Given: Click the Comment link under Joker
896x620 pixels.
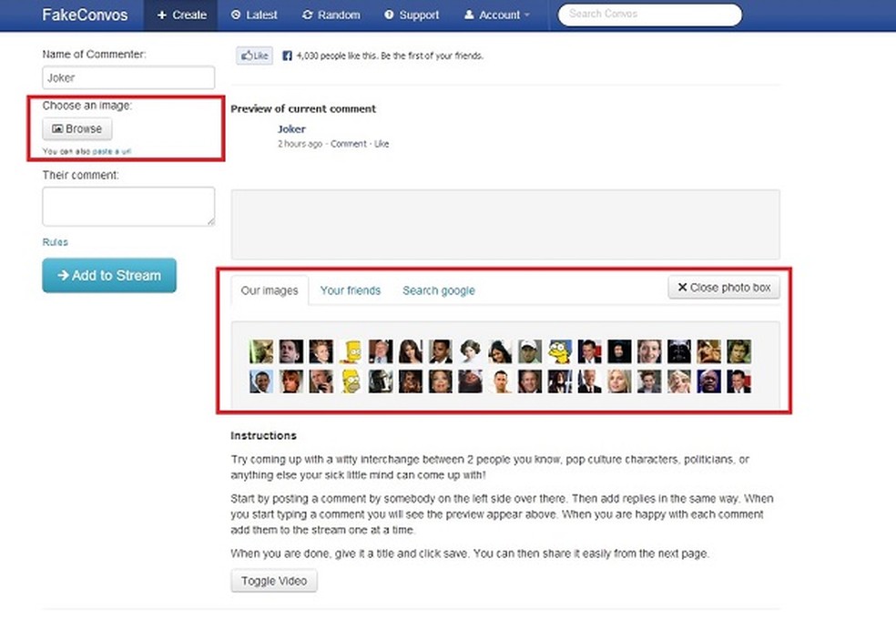Looking at the screenshot, I should point(349,144).
